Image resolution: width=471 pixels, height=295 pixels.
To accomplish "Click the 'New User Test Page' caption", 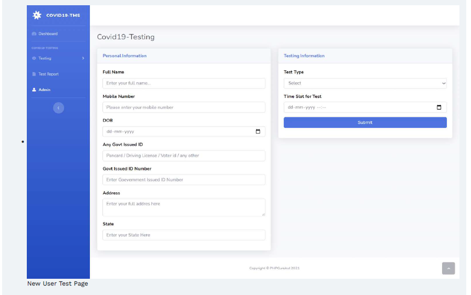I will coord(58,283).
